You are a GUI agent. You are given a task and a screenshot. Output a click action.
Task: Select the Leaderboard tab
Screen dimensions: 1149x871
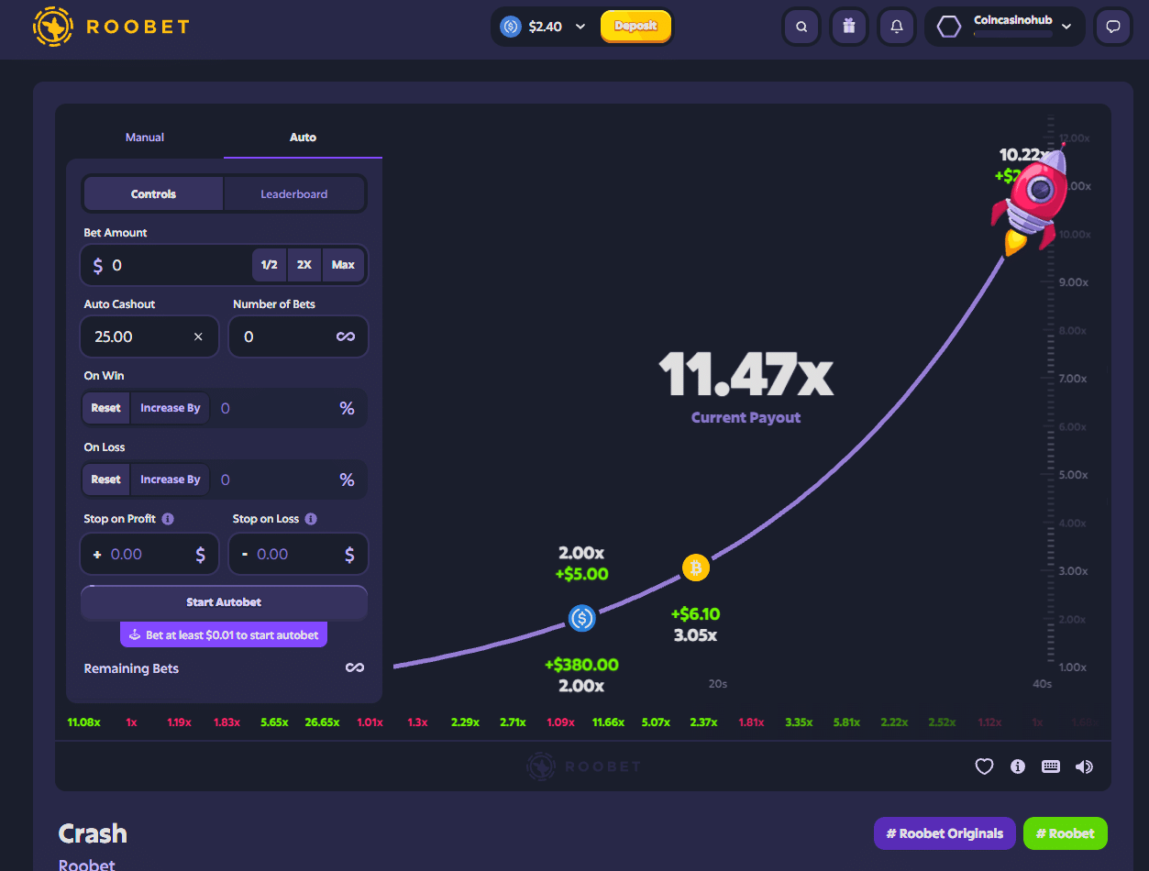click(x=294, y=194)
